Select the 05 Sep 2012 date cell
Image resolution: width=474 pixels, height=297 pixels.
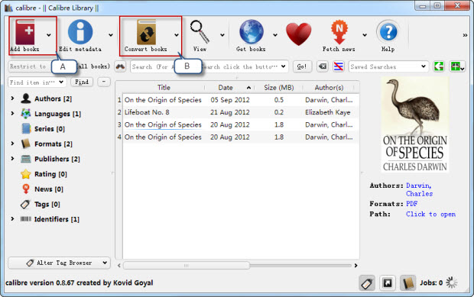230,100
